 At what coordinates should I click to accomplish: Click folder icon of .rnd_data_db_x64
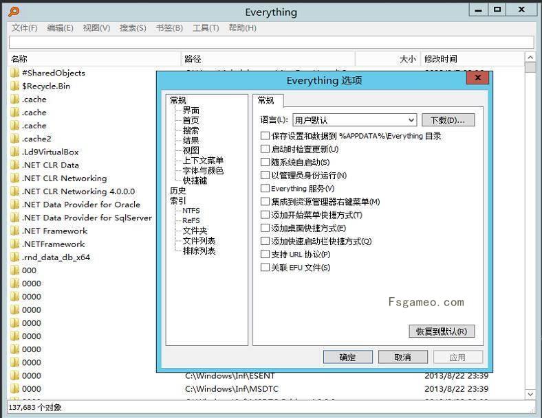[x=14, y=257]
